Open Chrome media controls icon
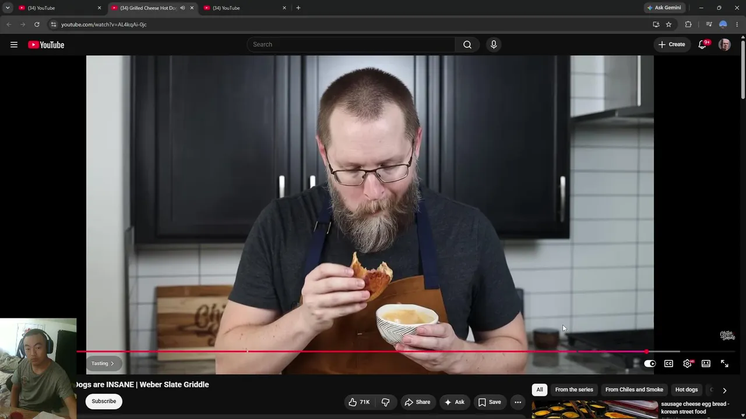Screen dimensions: 746x419 [x=709, y=24]
